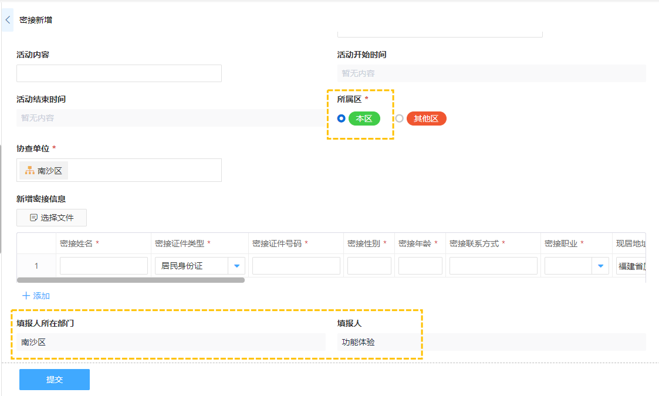This screenshot has width=659, height=396.
Task: Click the 密接证件号码 input field
Action: click(296, 266)
